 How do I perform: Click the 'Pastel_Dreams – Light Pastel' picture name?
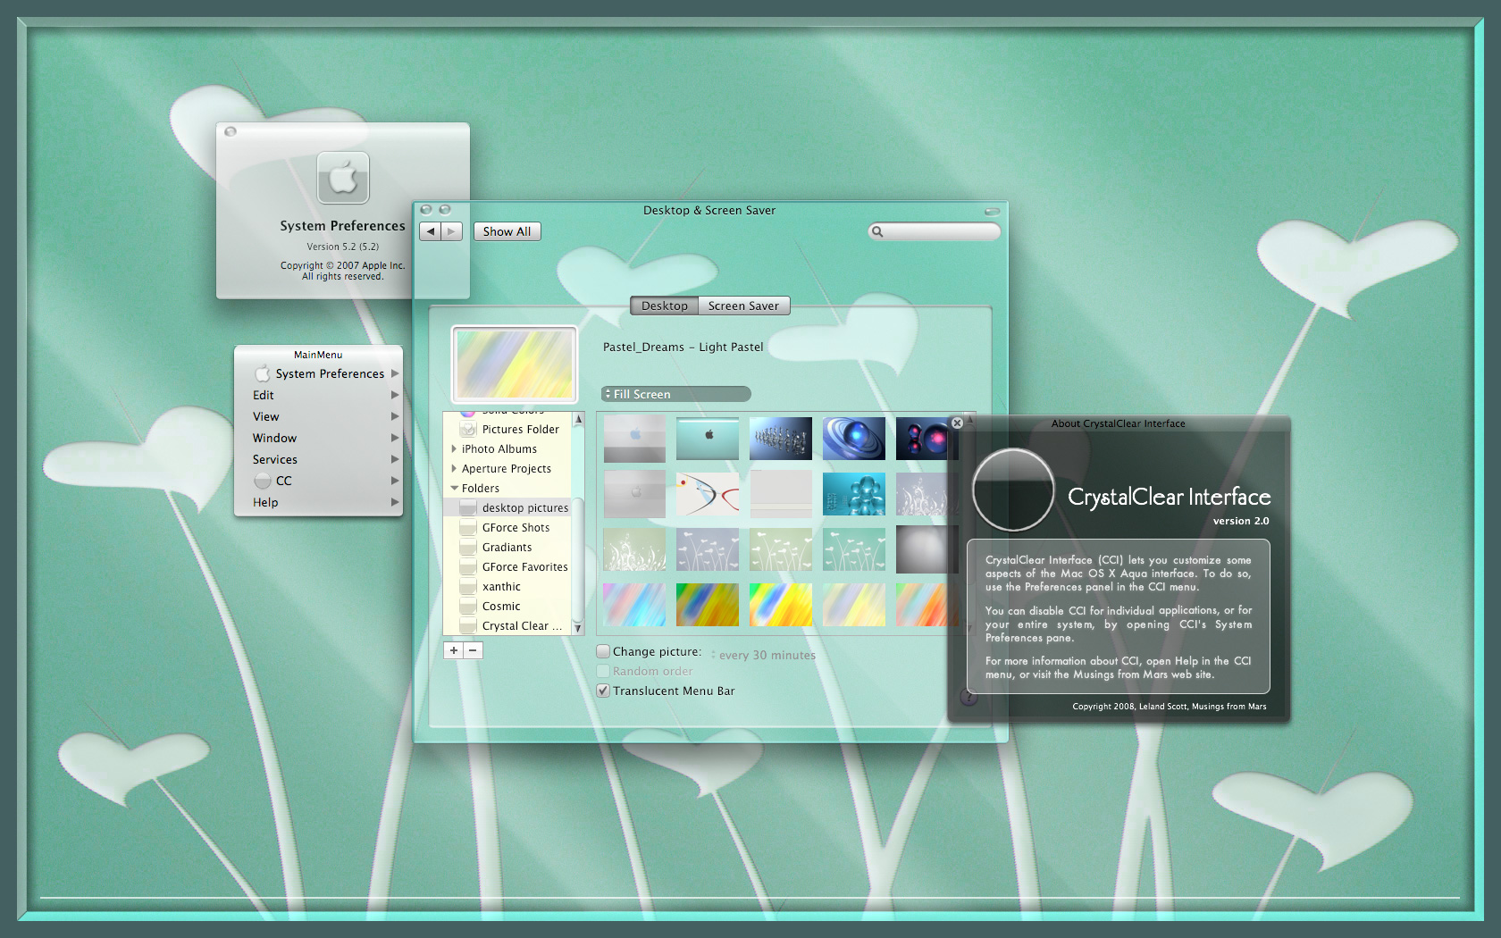[x=683, y=348]
